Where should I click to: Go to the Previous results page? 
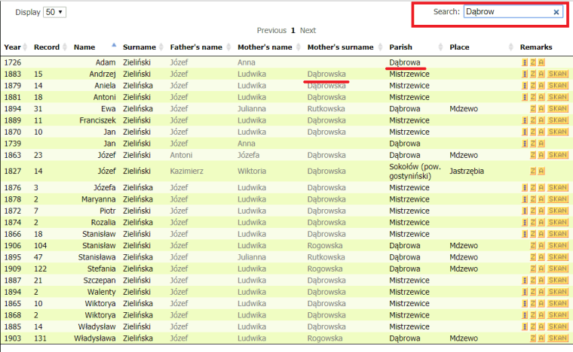pyautogui.click(x=271, y=31)
